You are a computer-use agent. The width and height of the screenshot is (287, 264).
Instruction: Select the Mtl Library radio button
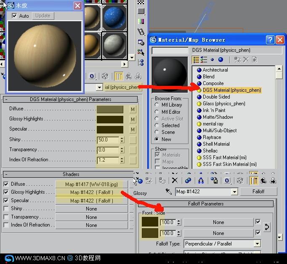[157, 105]
